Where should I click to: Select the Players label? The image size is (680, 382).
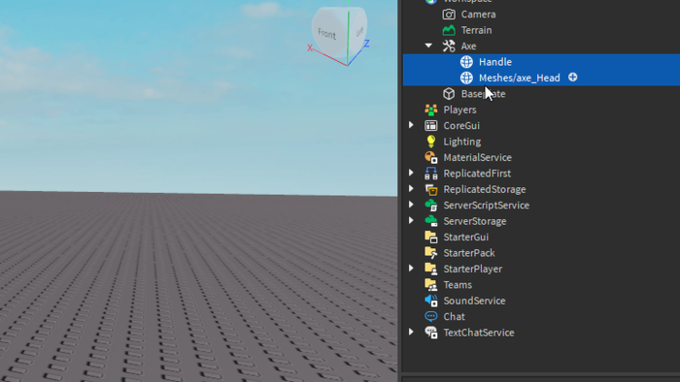pos(459,110)
